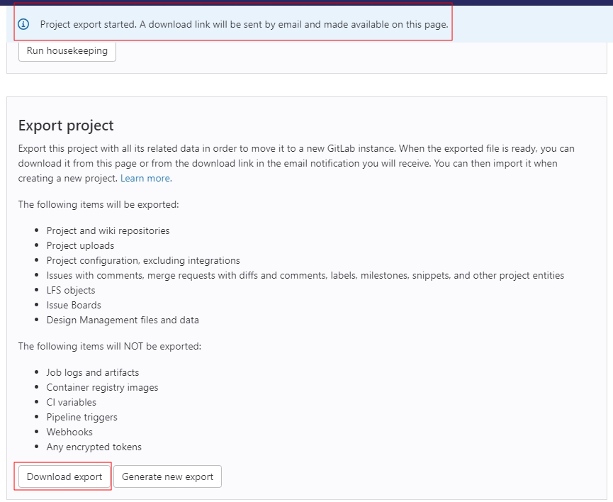Select 'Project uploads' list item
Viewport: 613px width, 502px height.
pyautogui.click(x=80, y=246)
